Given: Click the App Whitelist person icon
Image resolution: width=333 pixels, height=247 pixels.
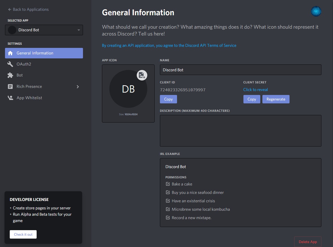Looking at the screenshot, I should 10,98.
